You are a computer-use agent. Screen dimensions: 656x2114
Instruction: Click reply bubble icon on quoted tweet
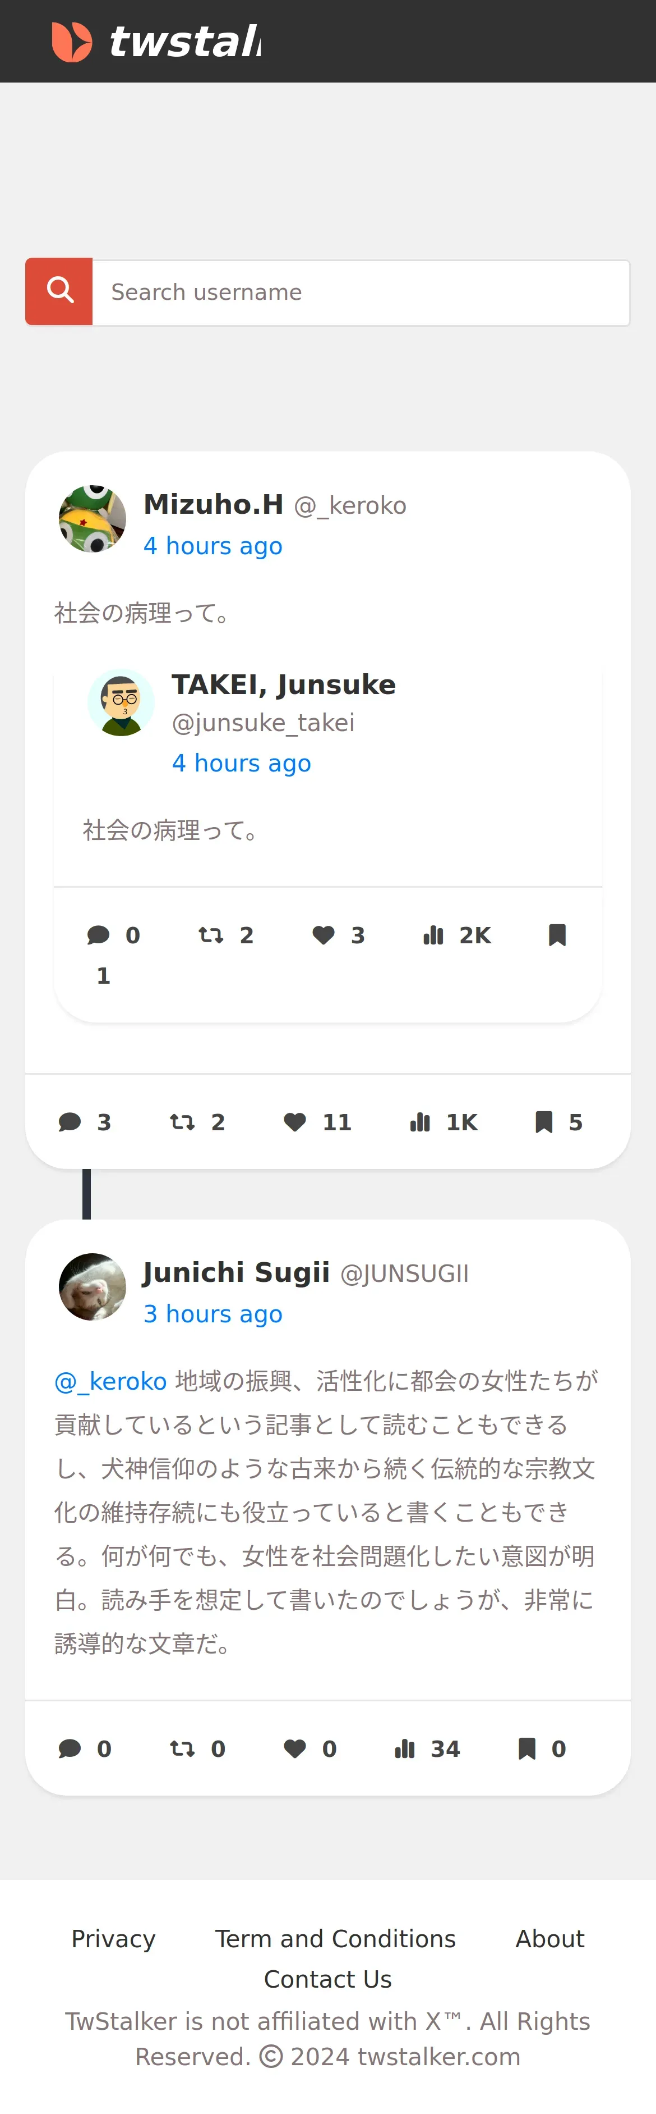(98, 935)
